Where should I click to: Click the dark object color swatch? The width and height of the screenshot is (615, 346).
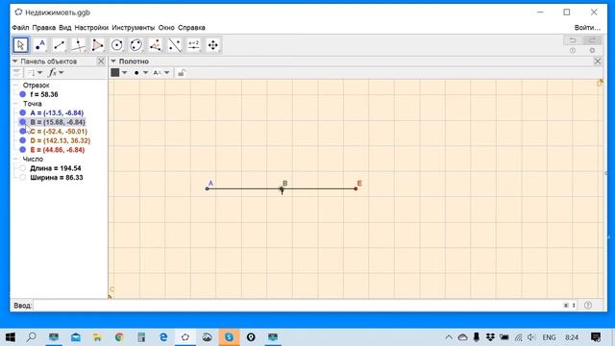(115, 73)
